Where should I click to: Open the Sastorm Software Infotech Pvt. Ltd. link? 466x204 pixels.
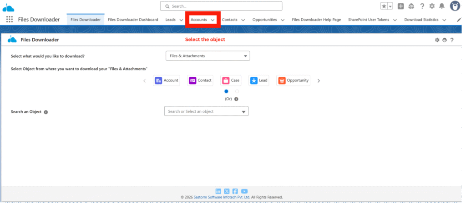(x=222, y=197)
